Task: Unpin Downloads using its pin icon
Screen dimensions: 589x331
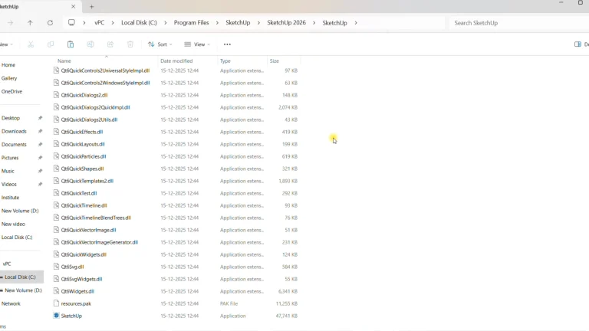Action: 40,131
